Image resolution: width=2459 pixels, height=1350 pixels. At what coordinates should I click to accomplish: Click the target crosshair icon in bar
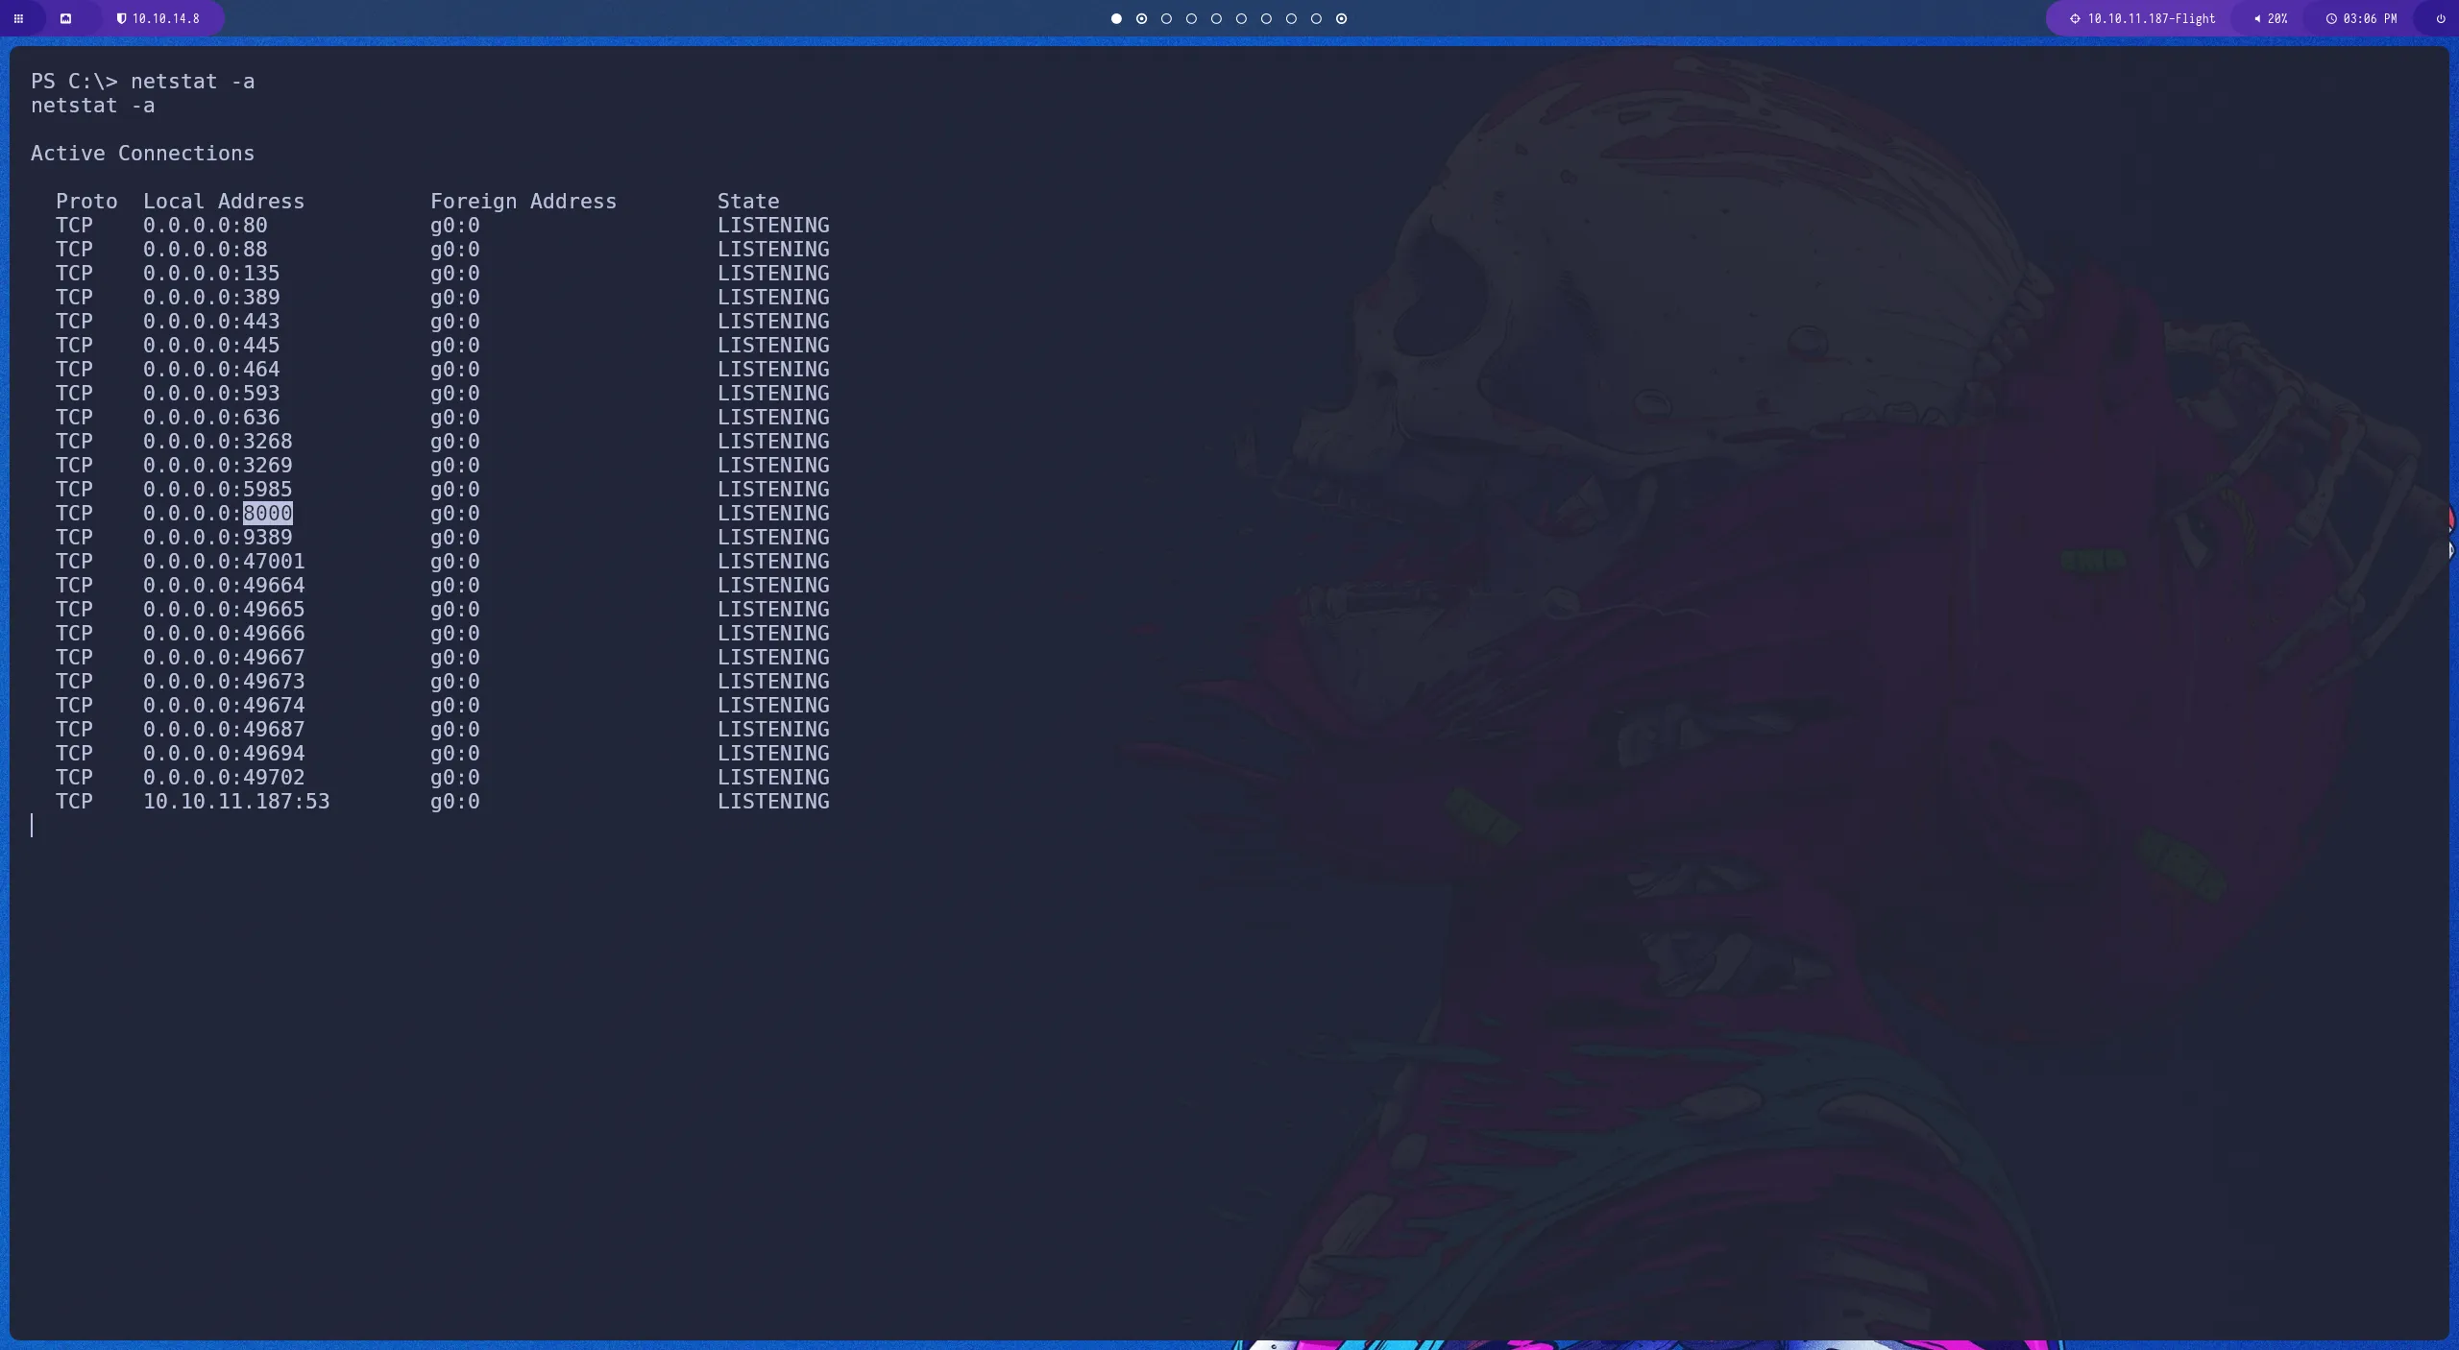pyautogui.click(x=2074, y=18)
